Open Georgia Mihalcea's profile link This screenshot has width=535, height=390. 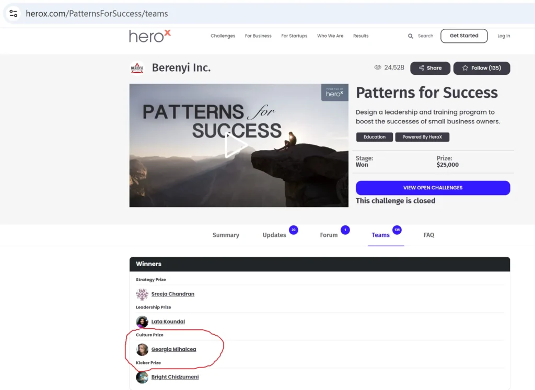[173, 349]
